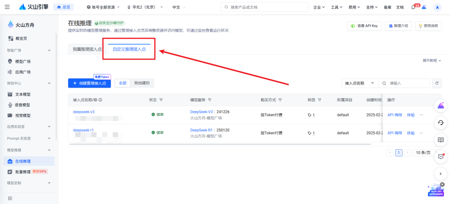Viewport: 451px width, 204px height.
Task: Click the customer service headset icon
Action: point(441,123)
